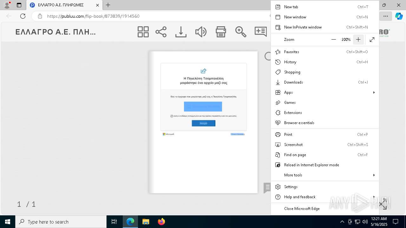Select New tab menu entry
406x228 pixels.
(325, 7)
